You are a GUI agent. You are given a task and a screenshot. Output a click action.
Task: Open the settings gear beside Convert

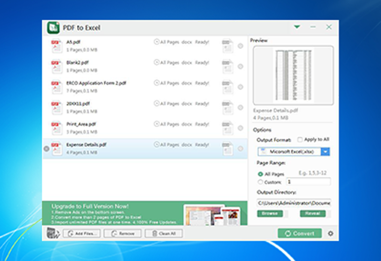coord(330,233)
